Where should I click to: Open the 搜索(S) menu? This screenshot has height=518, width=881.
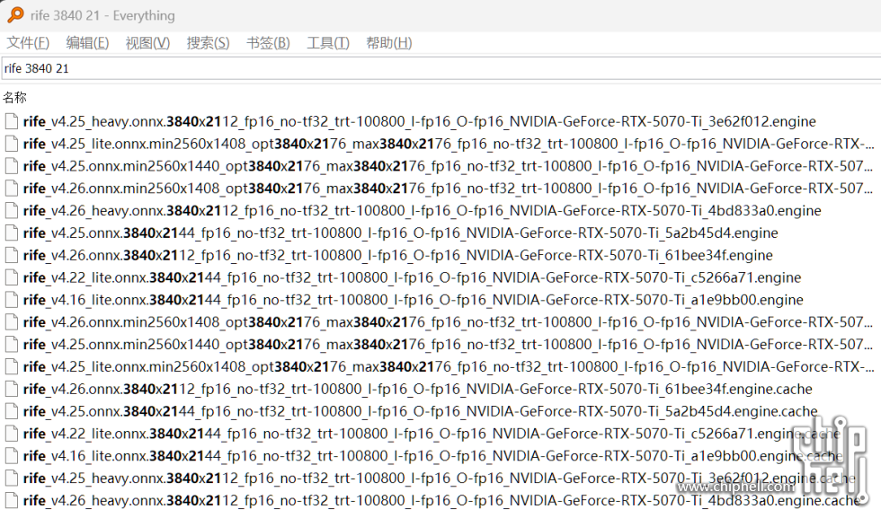point(208,43)
